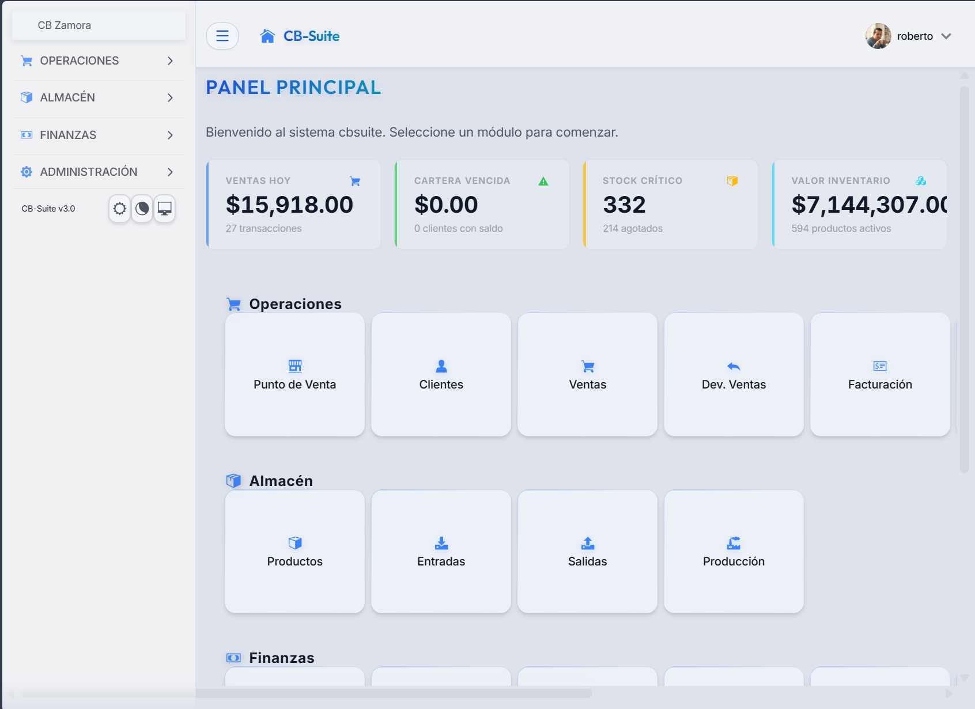Screen dimensions: 975x709
Task: Click the 214 agotados text
Action: pos(633,228)
